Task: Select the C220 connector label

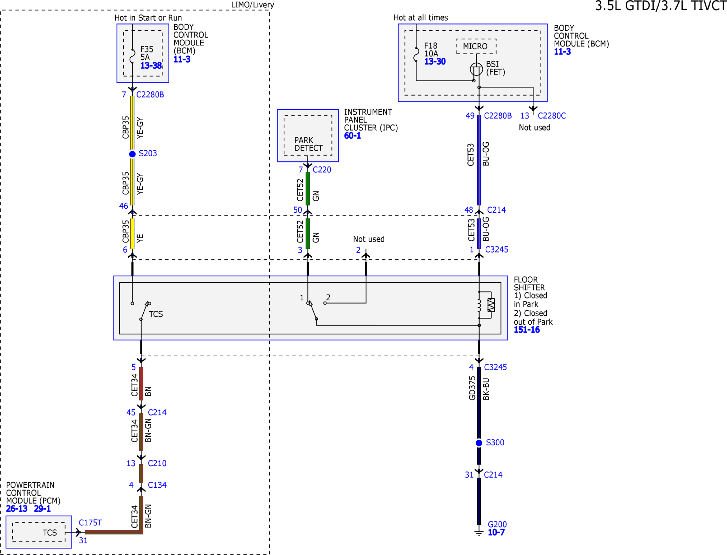Action: tap(322, 170)
